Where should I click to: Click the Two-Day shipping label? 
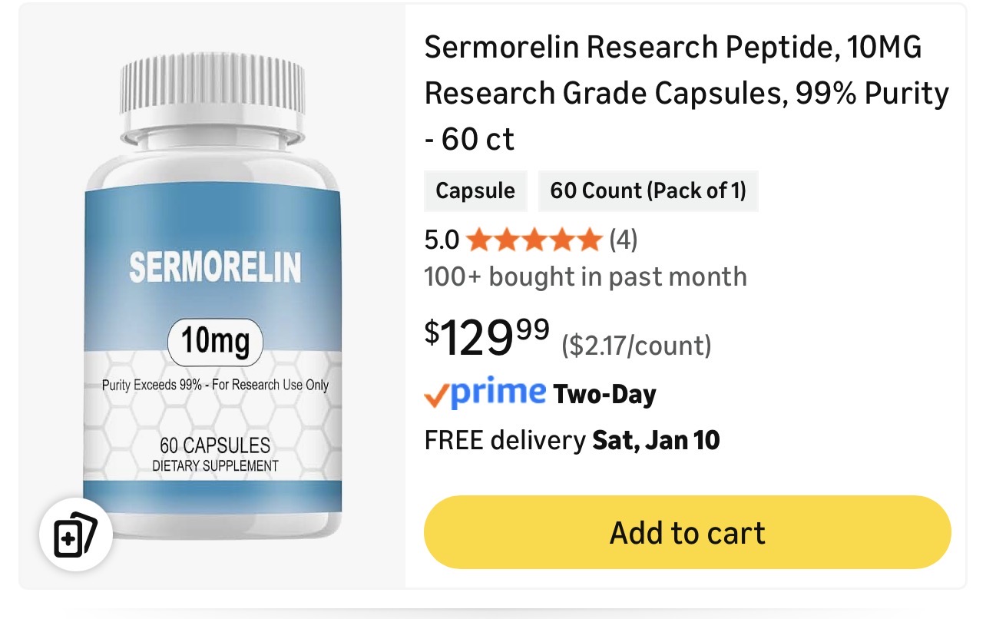(x=605, y=395)
